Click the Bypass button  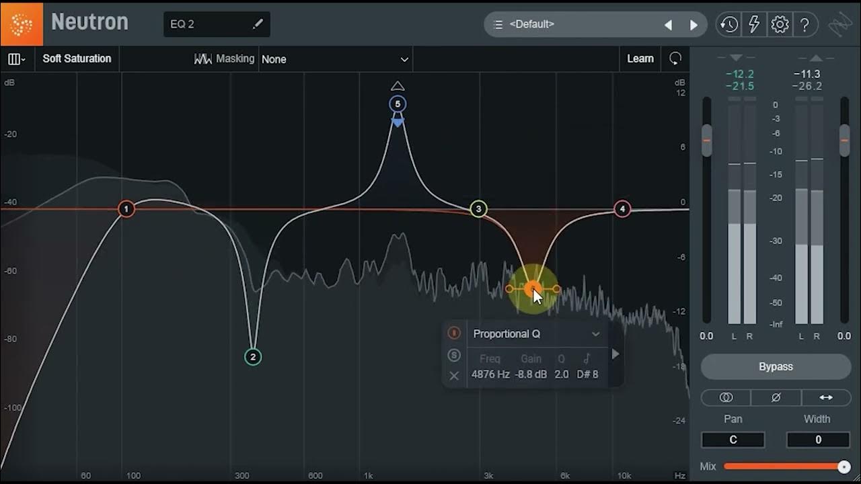776,367
